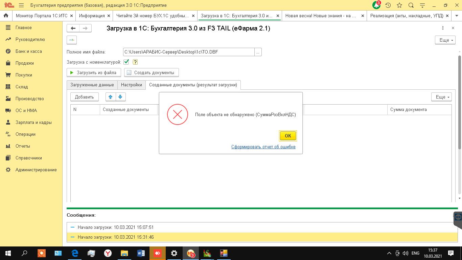
Task: Click the 'Сумма документа' column header
Action: pyautogui.click(x=419, y=109)
